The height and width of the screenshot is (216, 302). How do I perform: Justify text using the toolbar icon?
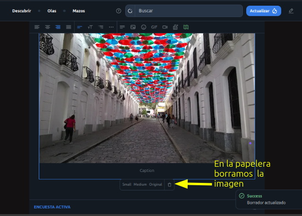point(69,27)
